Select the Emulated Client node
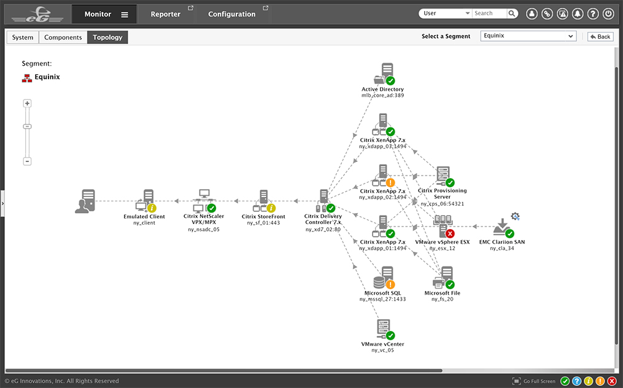This screenshot has height=388, width=623. pyautogui.click(x=145, y=201)
